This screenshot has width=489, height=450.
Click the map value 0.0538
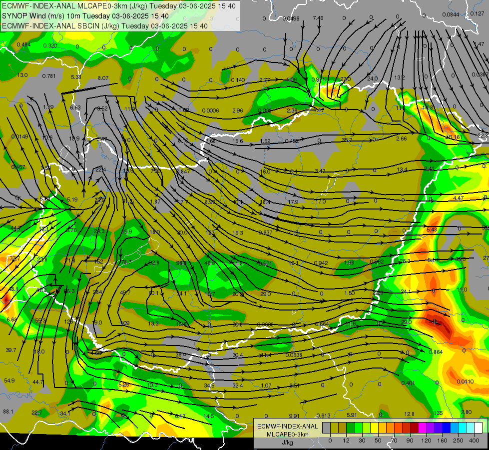294,355
